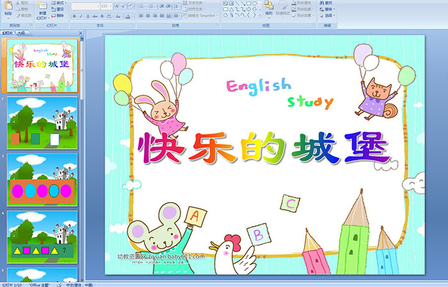Click the spell check icon in status bar
This screenshot has width=448, height=287.
[59, 284]
